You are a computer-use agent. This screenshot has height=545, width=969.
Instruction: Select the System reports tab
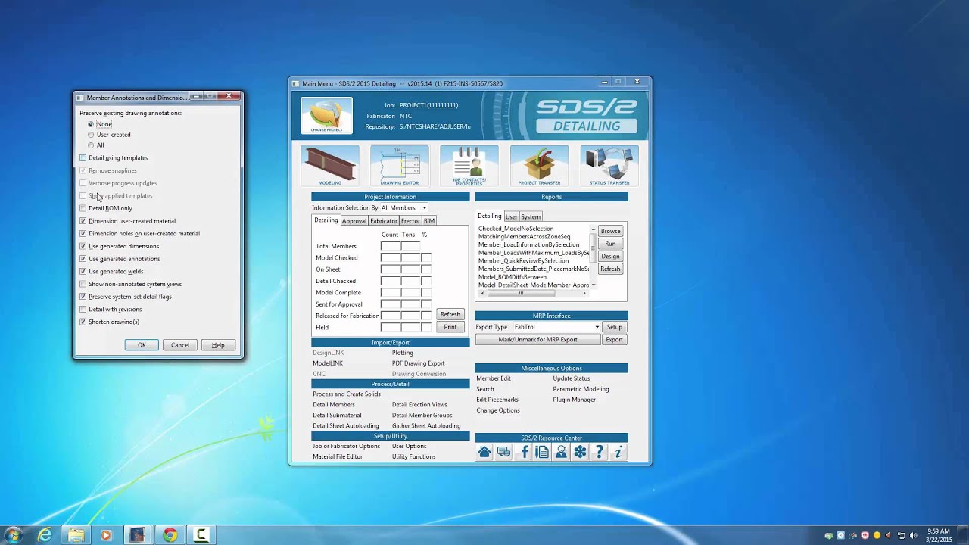pos(531,217)
